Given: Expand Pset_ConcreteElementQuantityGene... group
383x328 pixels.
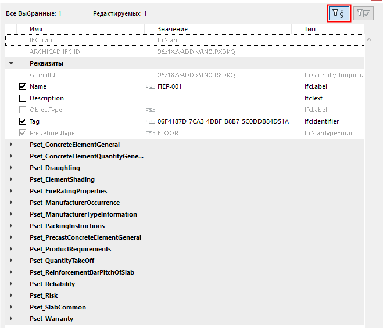Looking at the screenshot, I should click(11, 156).
